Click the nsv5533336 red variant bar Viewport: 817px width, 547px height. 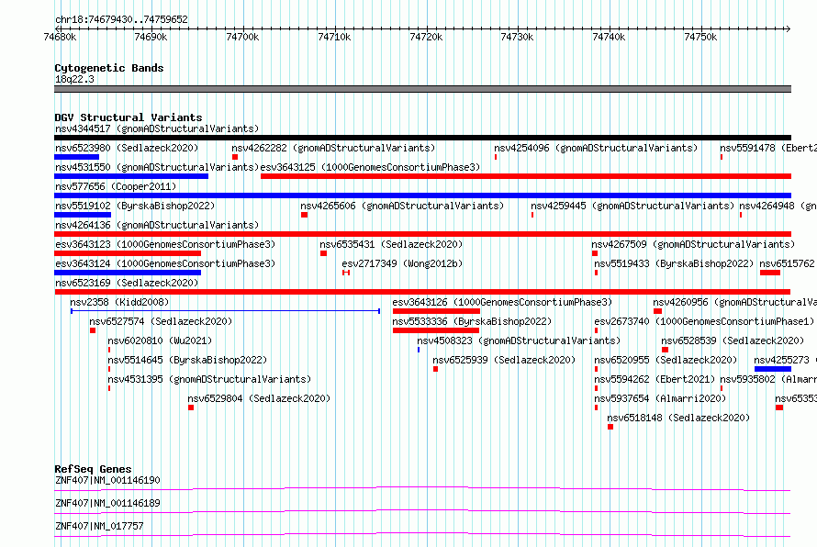[436, 330]
